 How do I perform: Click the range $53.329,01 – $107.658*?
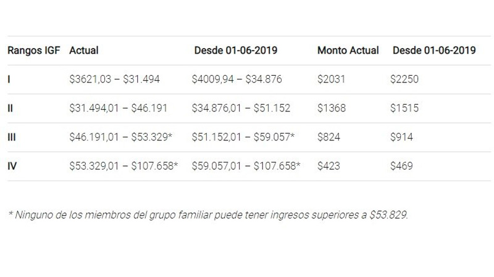point(124,166)
